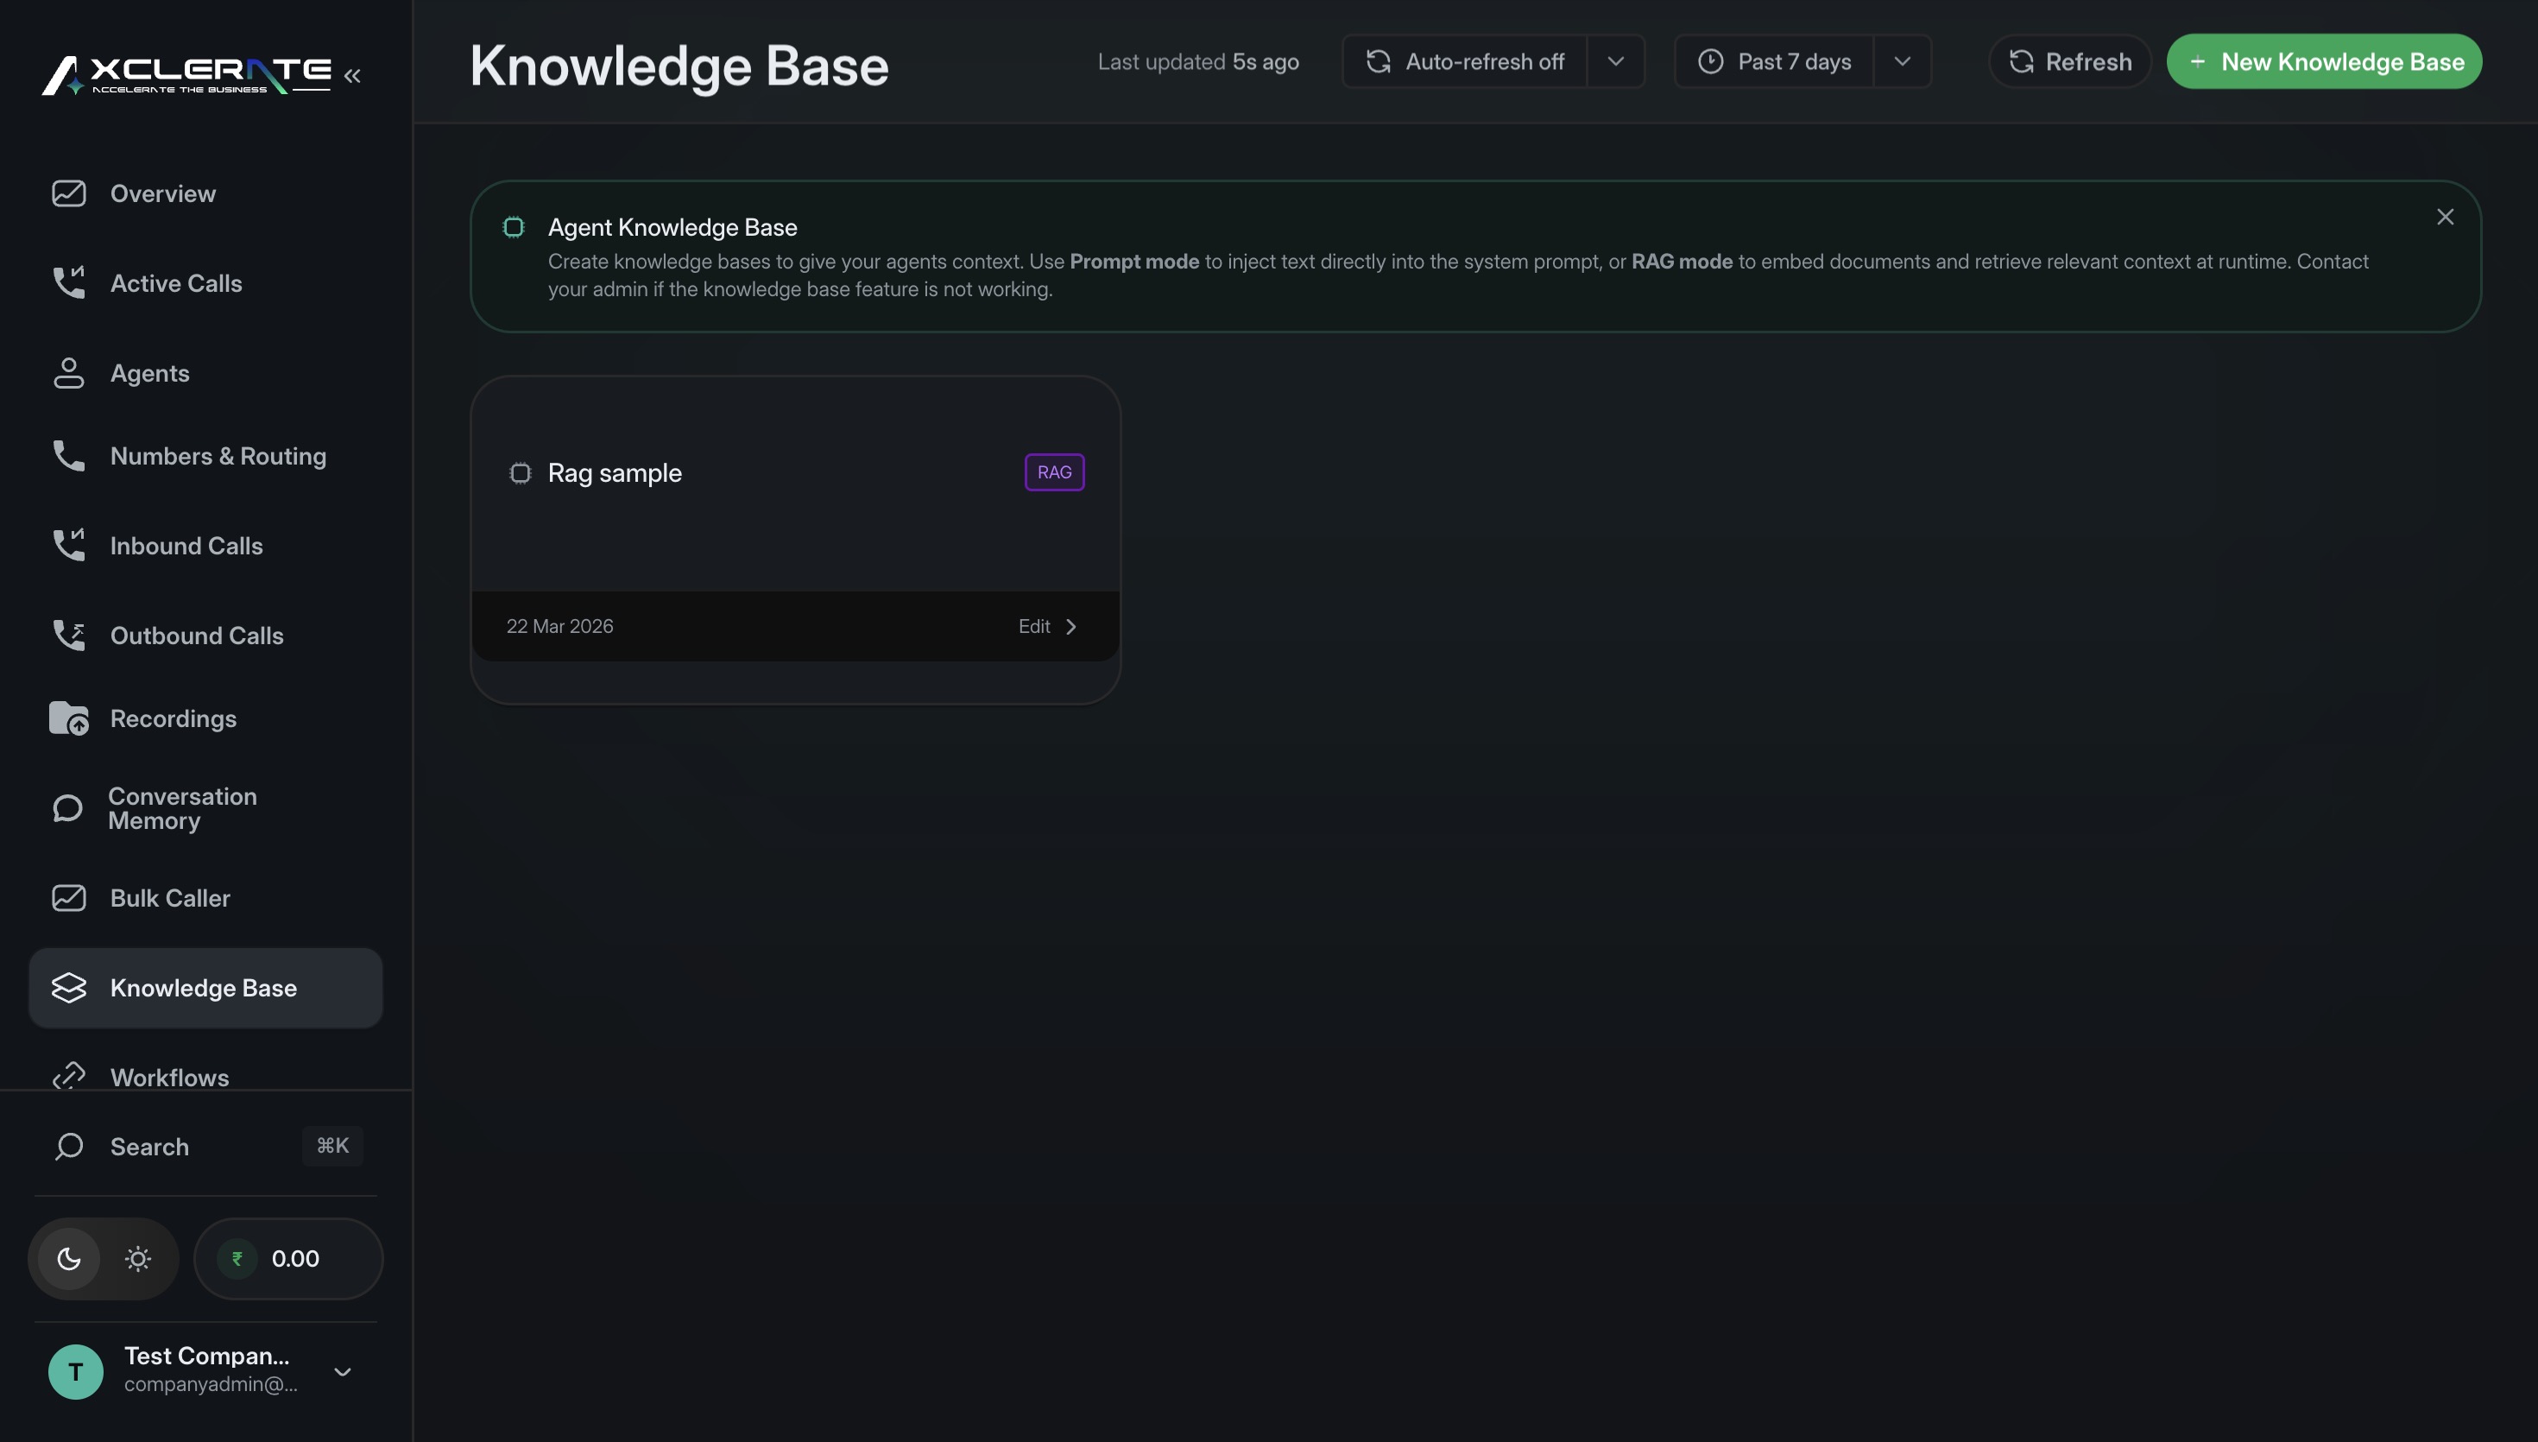Switch to the Knowledge Base section
This screenshot has width=2538, height=1442.
point(204,986)
